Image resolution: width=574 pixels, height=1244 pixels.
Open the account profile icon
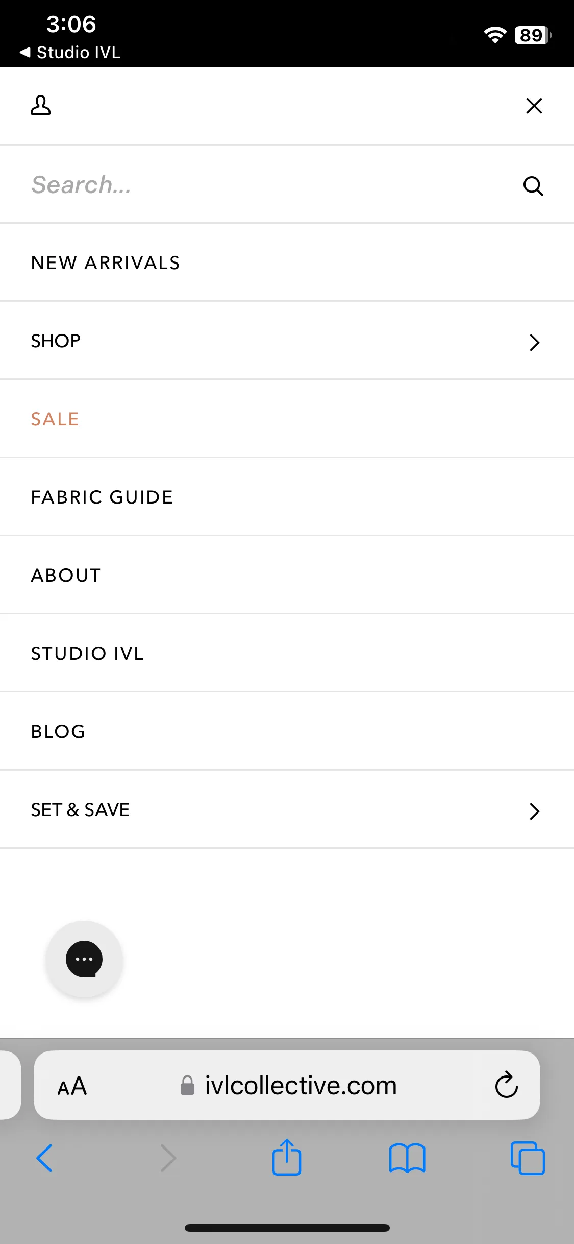coord(40,105)
